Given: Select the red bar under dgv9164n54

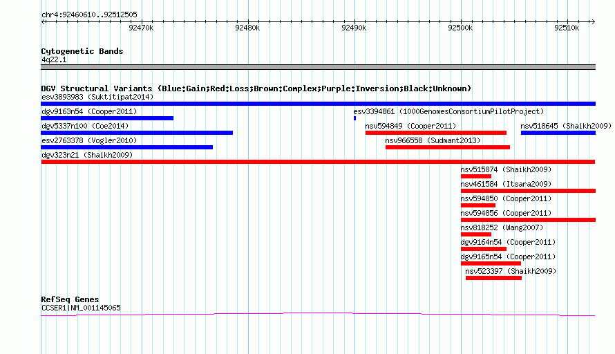Looking at the screenshot, I should 484,249.
